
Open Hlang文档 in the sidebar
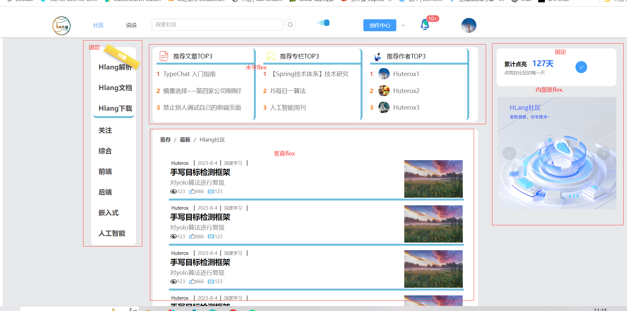tap(115, 88)
